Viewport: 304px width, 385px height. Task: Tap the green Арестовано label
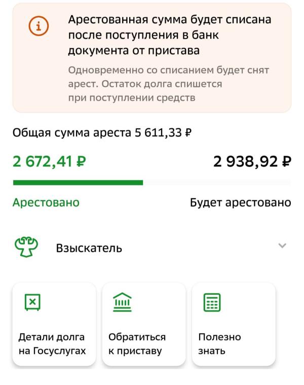click(x=46, y=202)
